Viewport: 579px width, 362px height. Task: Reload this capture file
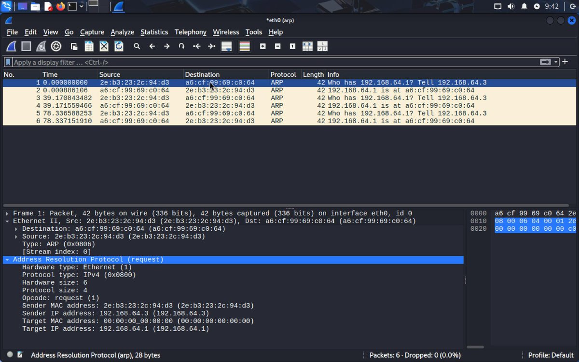(119, 46)
